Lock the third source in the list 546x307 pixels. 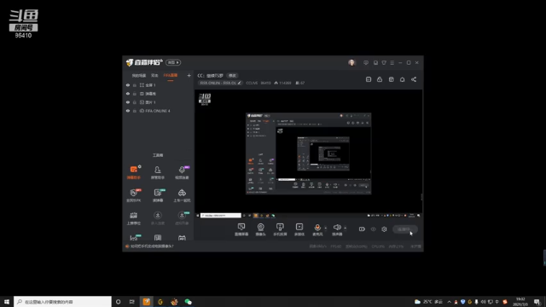(x=135, y=102)
